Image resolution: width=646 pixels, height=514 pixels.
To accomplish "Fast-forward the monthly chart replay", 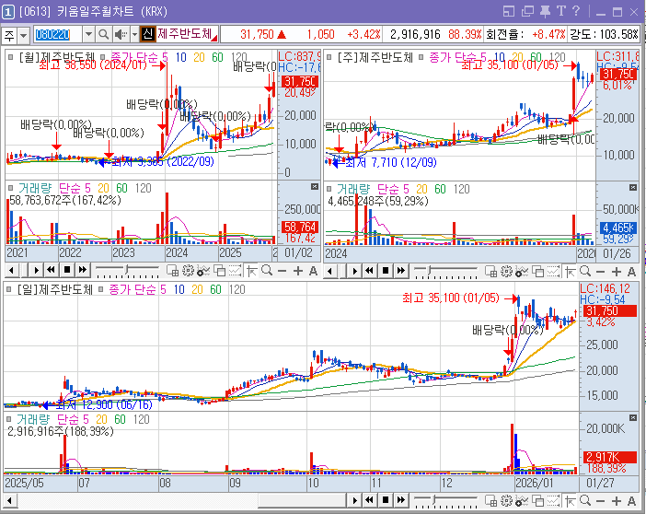I will coord(83,270).
